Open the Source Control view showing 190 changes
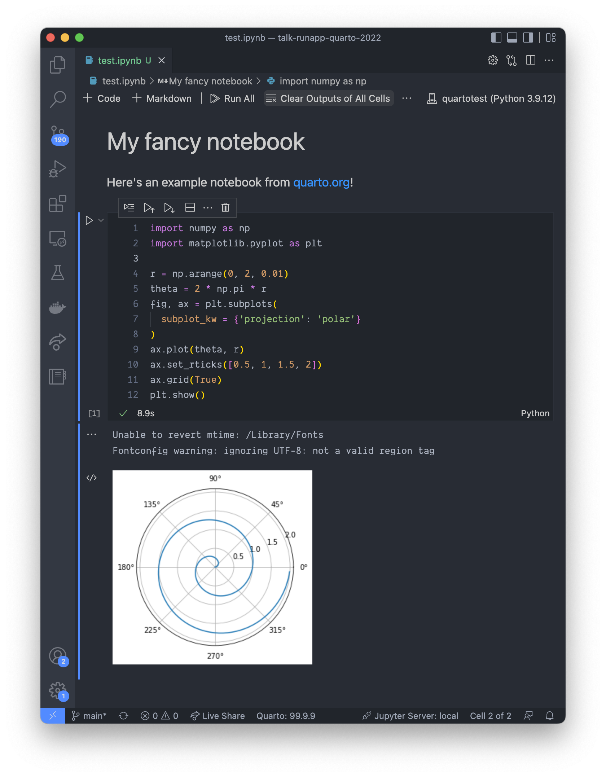The width and height of the screenshot is (606, 777). 58,133
